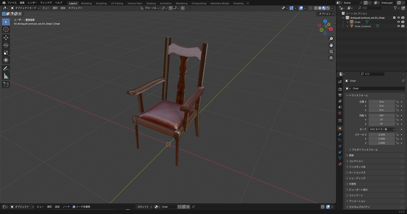Image resolution: width=407 pixels, height=214 pixels.
Task: Select rendered viewport shading
Action: click(328, 8)
